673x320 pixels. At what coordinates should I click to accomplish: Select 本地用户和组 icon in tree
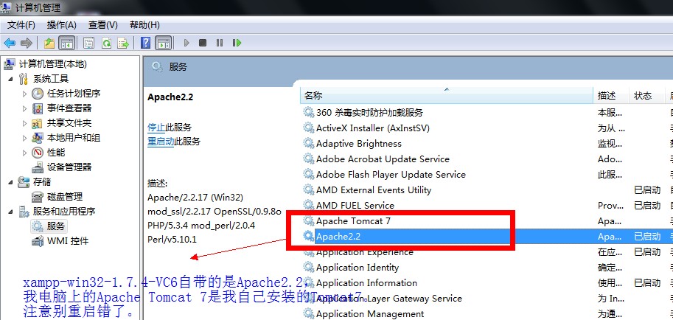(38, 138)
